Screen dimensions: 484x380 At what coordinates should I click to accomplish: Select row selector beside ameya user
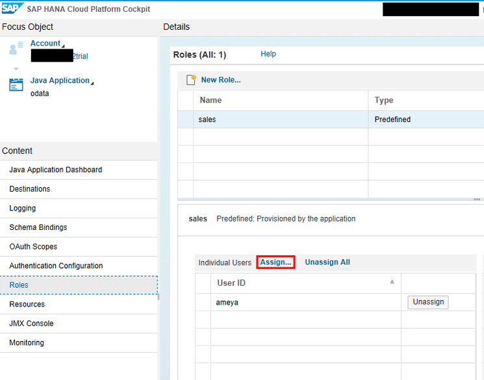[x=203, y=302]
